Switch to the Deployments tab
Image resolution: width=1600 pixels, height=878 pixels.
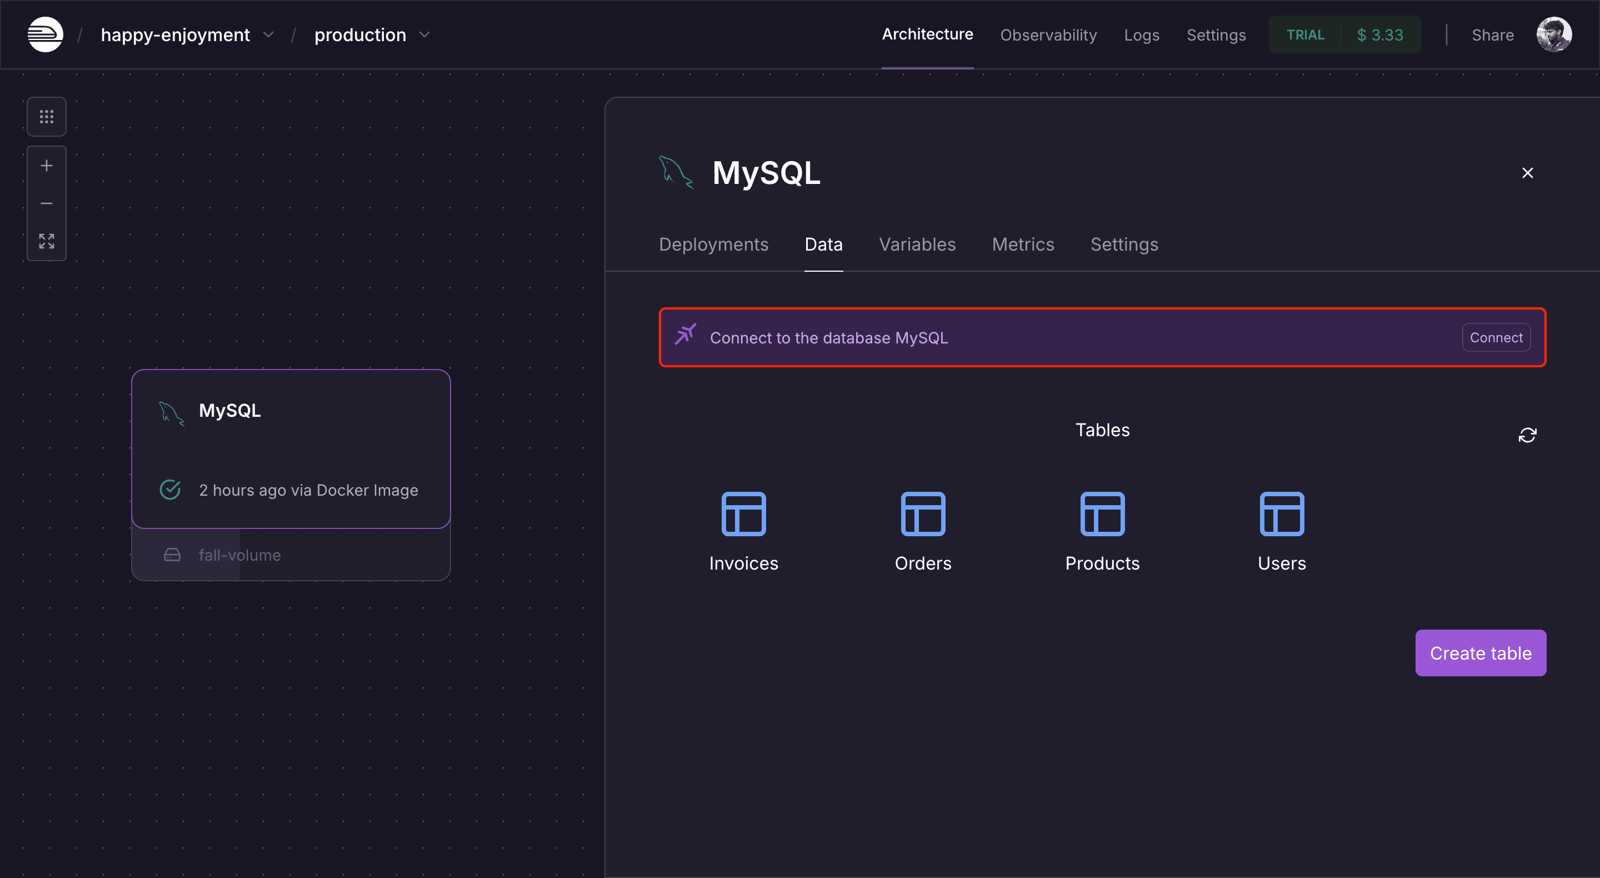tap(714, 244)
